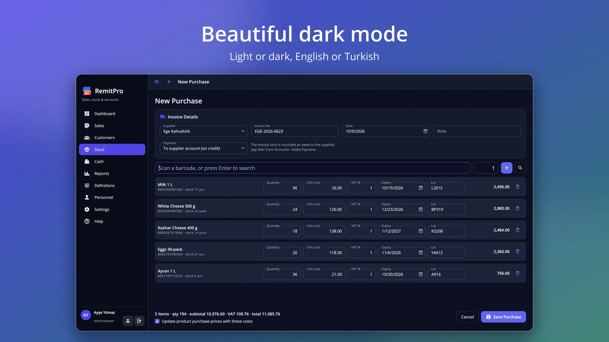The width and height of the screenshot is (609, 342).
Task: Delete the Milk 1 L row
Action: (518, 187)
